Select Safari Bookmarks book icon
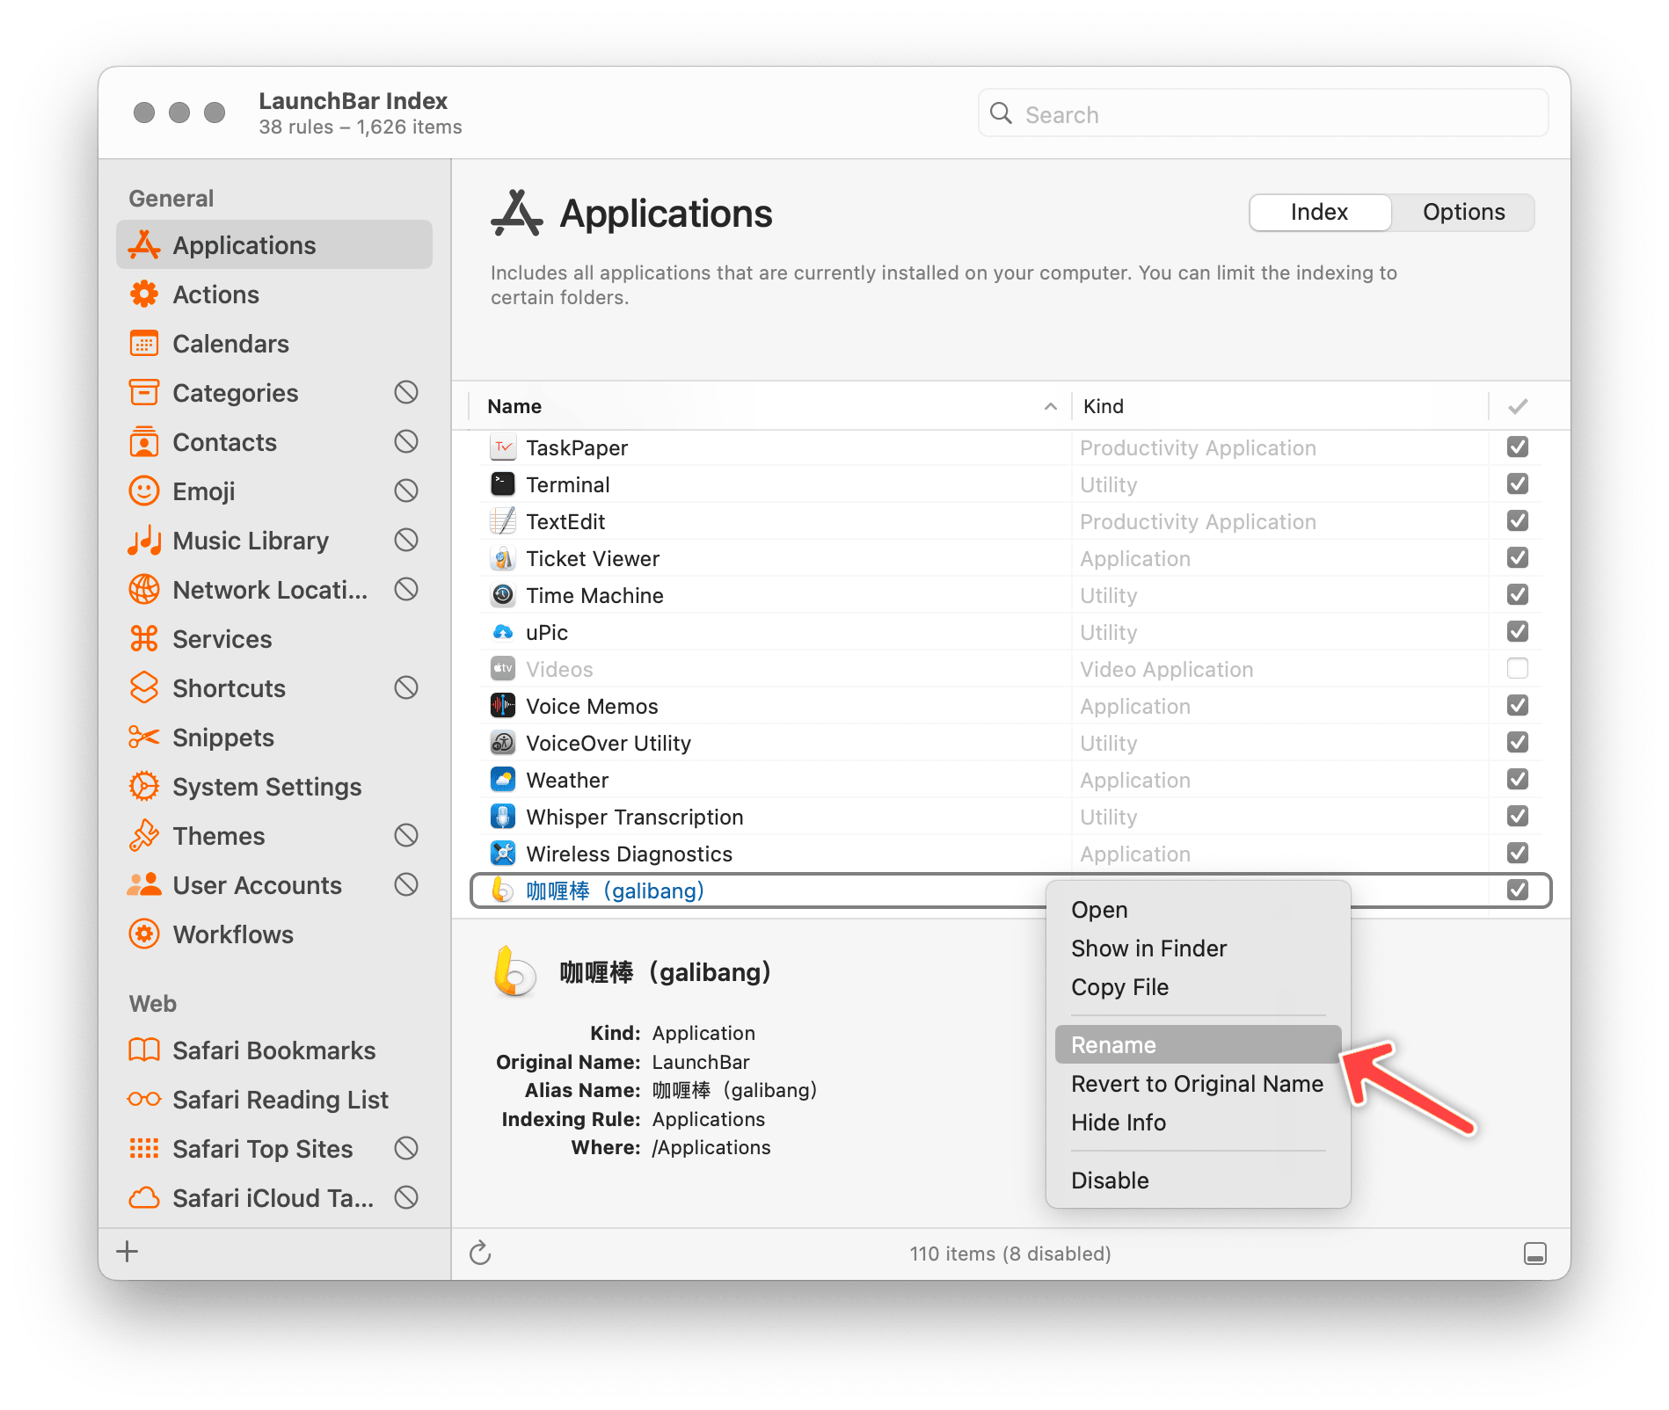 coord(144,1050)
